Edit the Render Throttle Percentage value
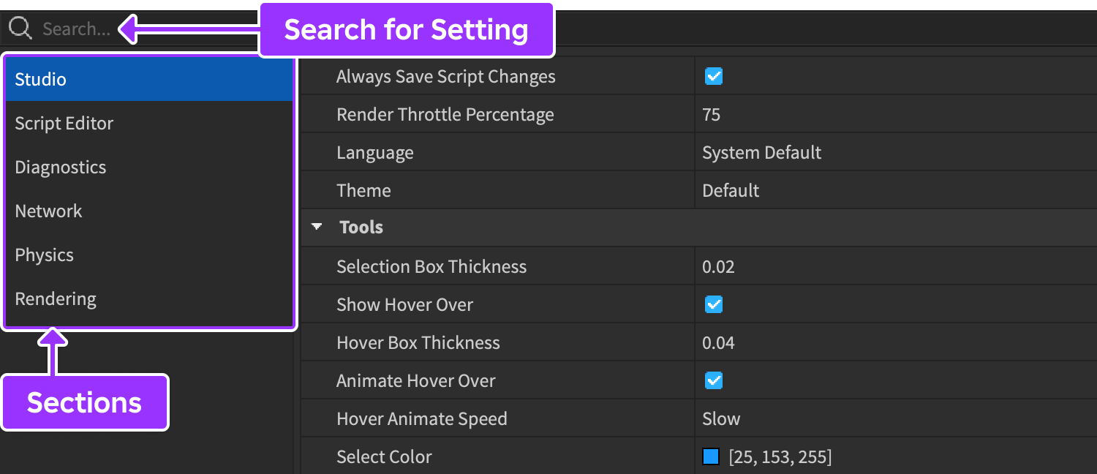Viewport: 1097px width, 474px height. [x=711, y=114]
